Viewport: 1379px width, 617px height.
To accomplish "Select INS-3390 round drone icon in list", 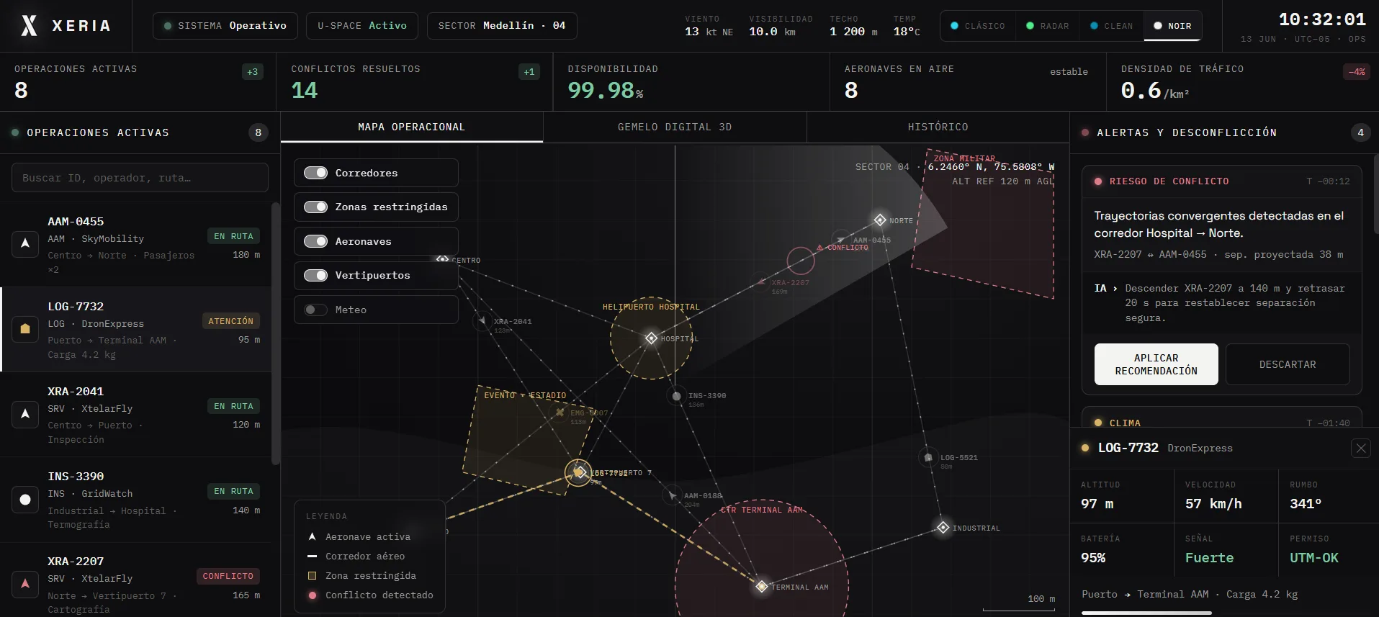I will click(25, 499).
